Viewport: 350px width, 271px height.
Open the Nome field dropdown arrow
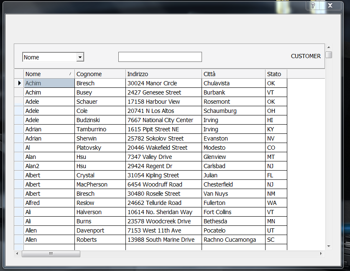80,57
